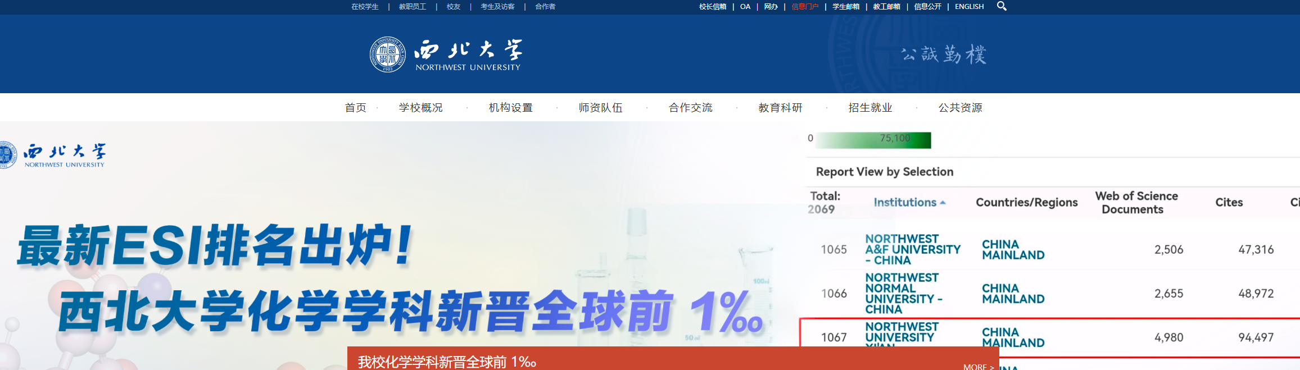
Task: Click the 2,655 documents value
Action: tap(1168, 294)
